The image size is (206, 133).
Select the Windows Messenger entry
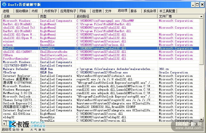coord(101,90)
